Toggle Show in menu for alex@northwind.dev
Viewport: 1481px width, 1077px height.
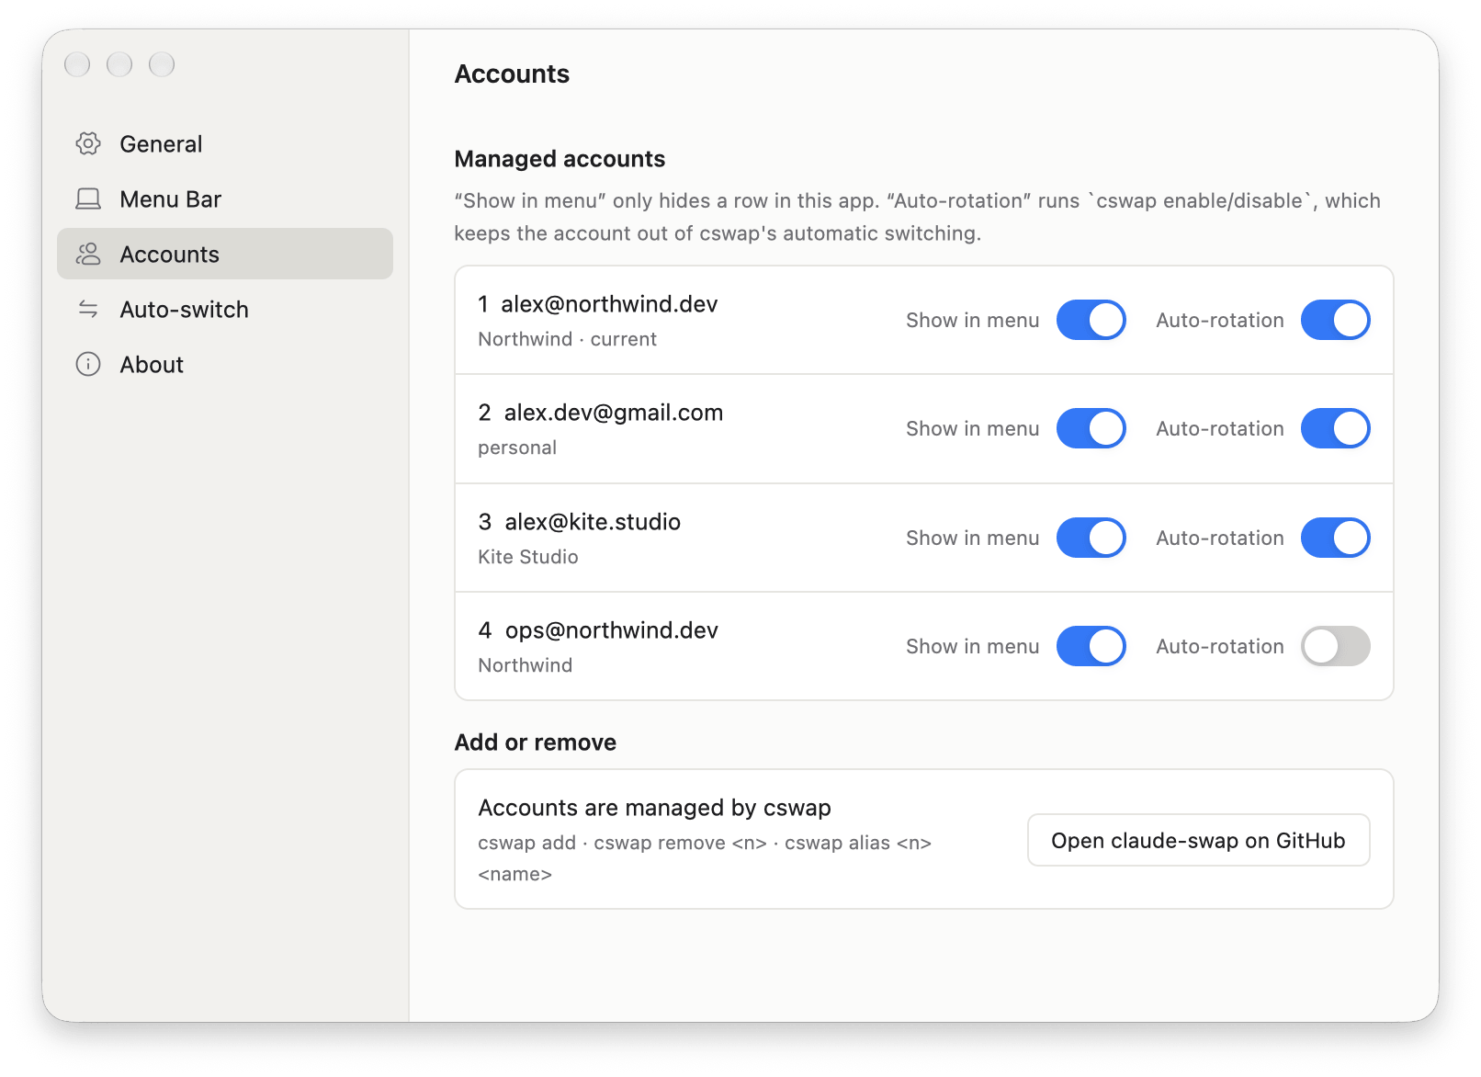(1091, 320)
